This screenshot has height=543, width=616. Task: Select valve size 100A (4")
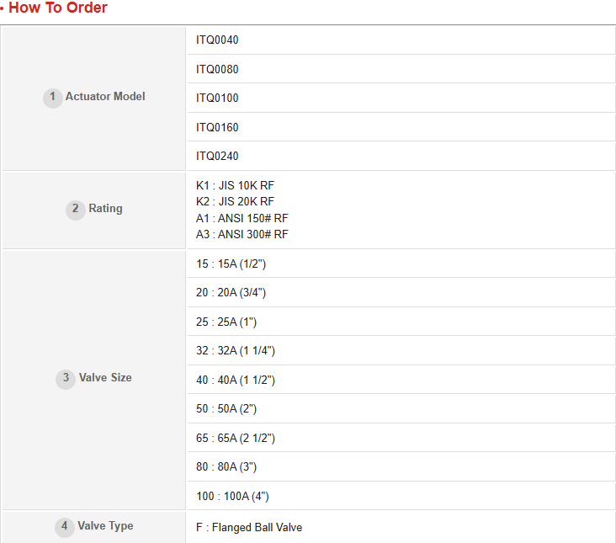click(233, 497)
